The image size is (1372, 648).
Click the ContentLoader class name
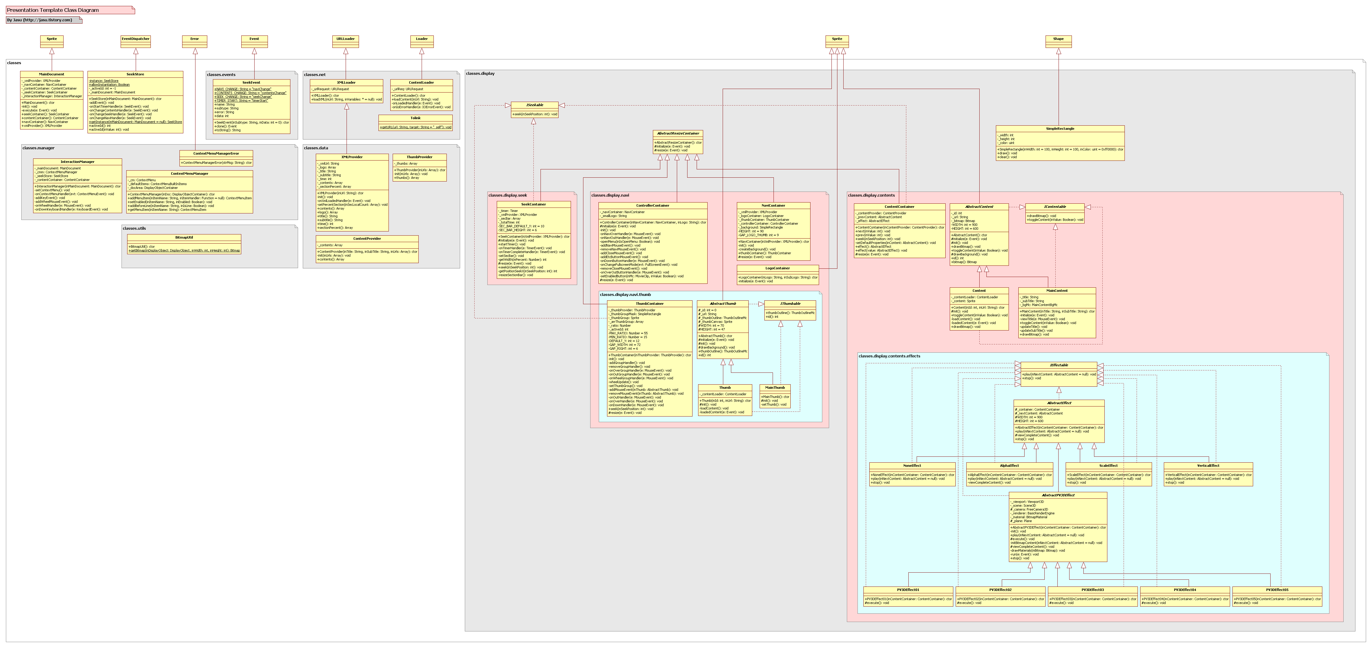click(x=421, y=82)
